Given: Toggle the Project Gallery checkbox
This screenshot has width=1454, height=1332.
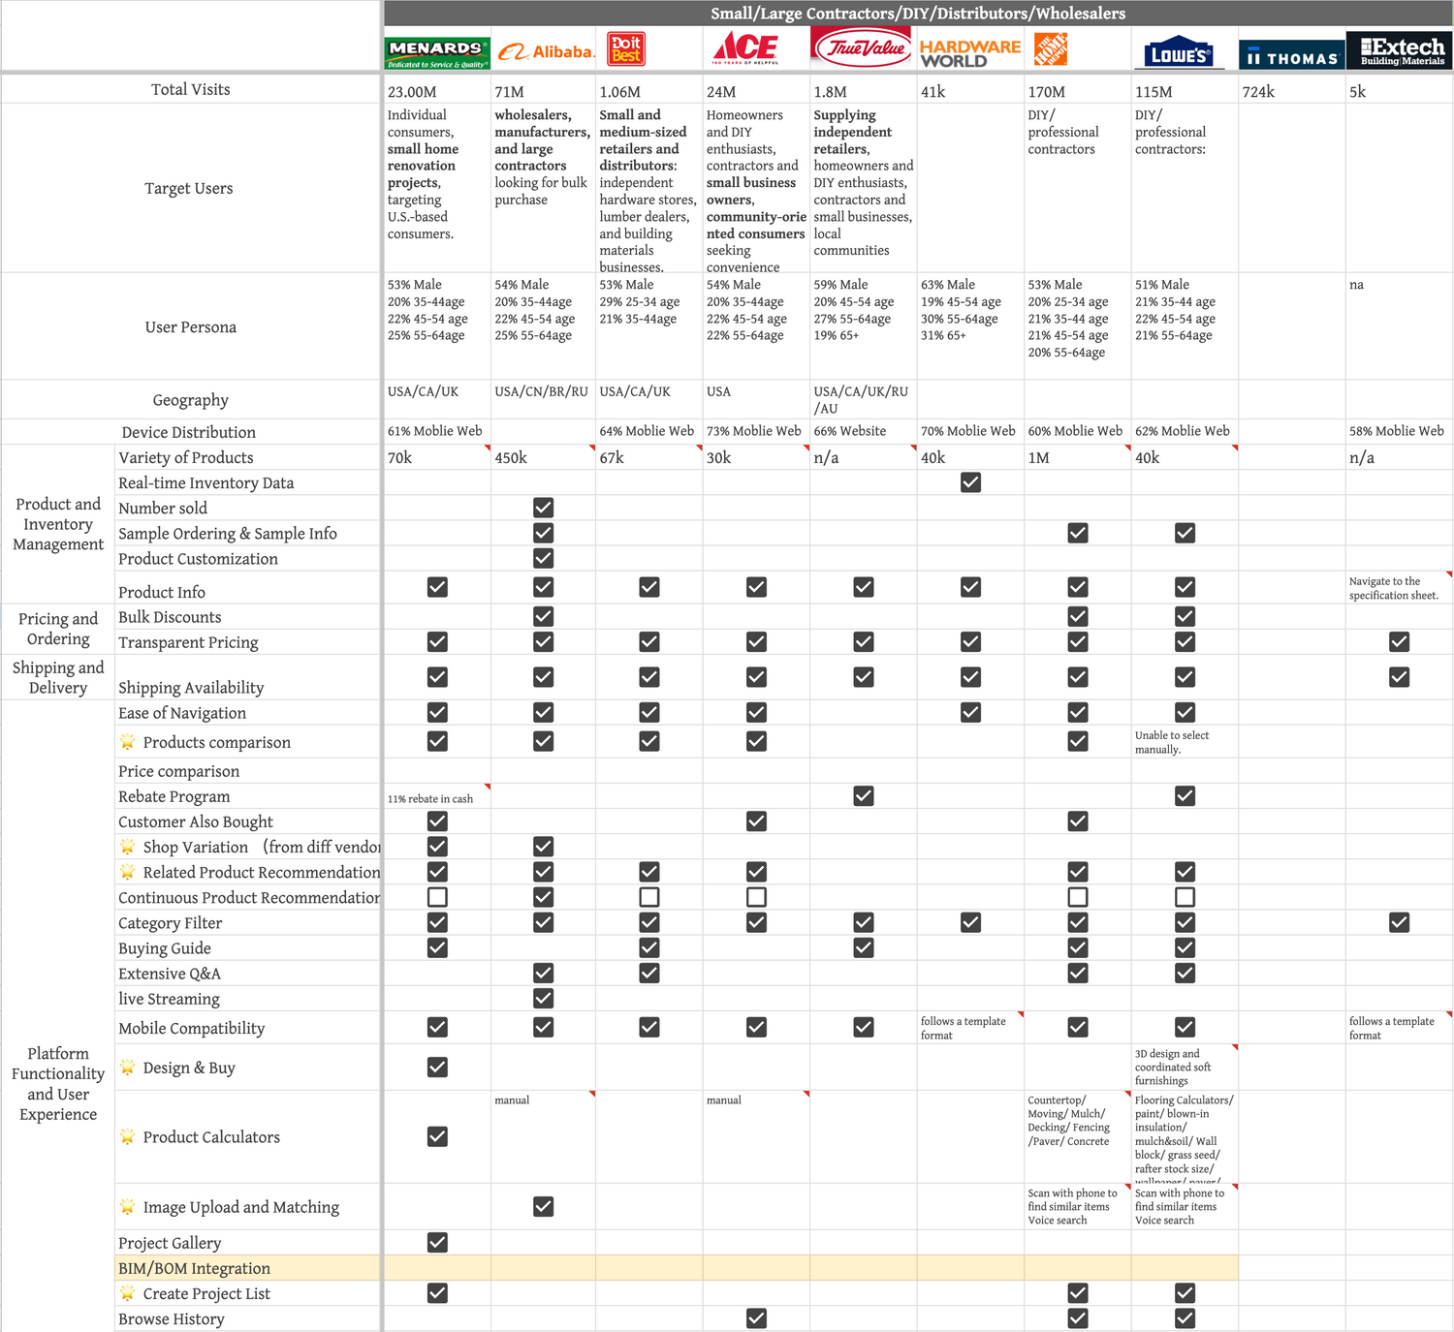Looking at the screenshot, I should pyautogui.click(x=437, y=1243).
